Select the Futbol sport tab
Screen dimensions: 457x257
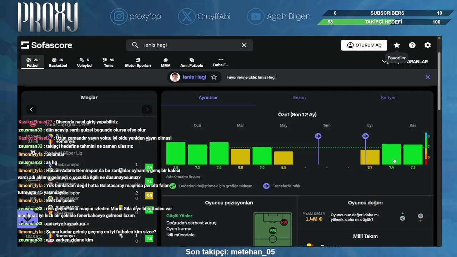tap(32, 62)
